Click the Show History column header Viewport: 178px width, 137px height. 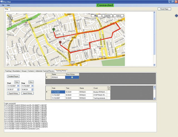pyautogui.click(x=72, y=74)
